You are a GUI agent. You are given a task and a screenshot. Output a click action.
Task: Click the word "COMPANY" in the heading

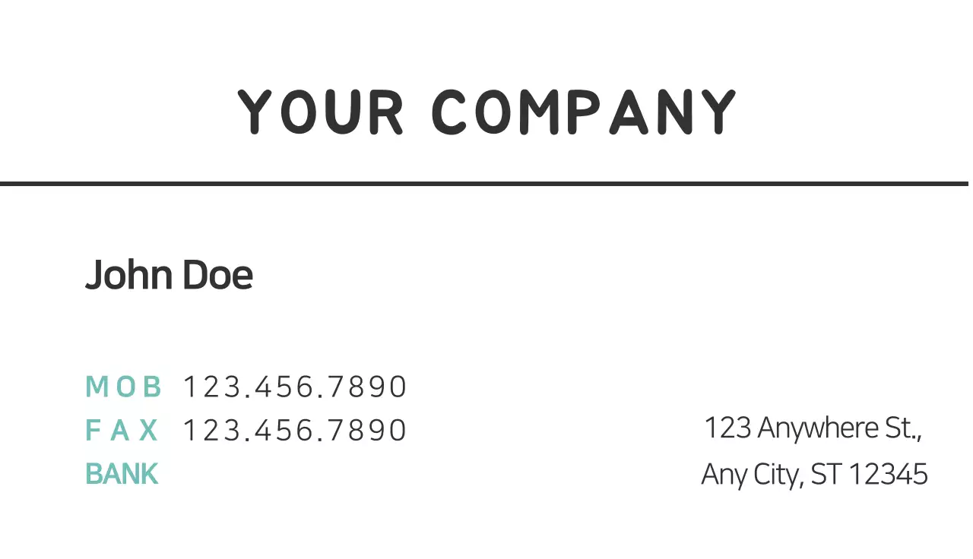point(584,112)
